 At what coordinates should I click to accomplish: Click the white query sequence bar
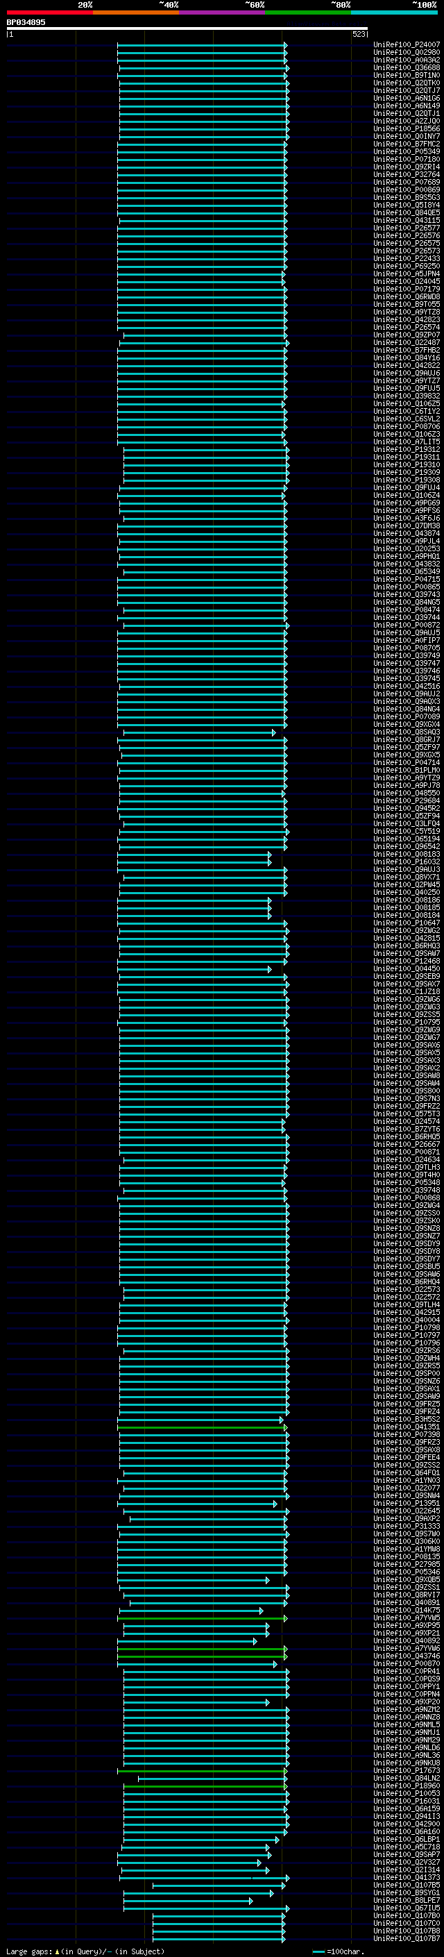click(x=187, y=29)
